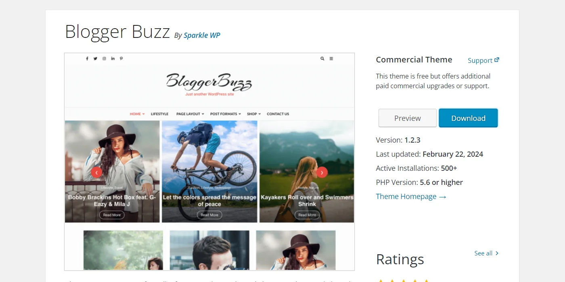
Task: Click the LinkedIn icon in theme preview
Action: click(x=113, y=58)
